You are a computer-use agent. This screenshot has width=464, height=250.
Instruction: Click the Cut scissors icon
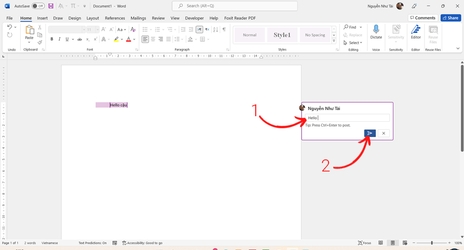39,27
